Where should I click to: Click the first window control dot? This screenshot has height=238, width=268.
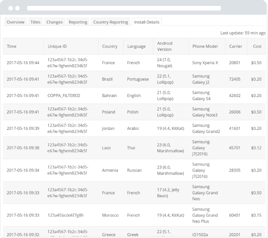click(x=11, y=8)
